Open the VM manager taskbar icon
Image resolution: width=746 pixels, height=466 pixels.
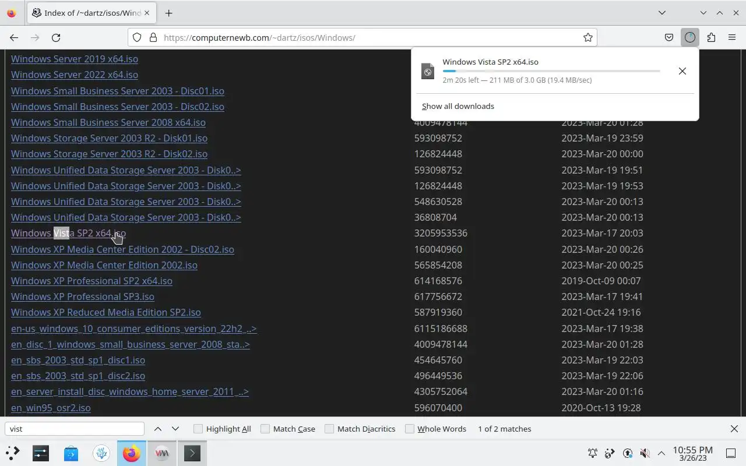point(162,453)
